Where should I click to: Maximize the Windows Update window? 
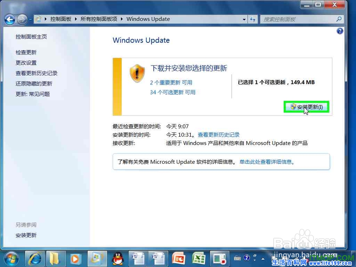(x=319, y=5)
